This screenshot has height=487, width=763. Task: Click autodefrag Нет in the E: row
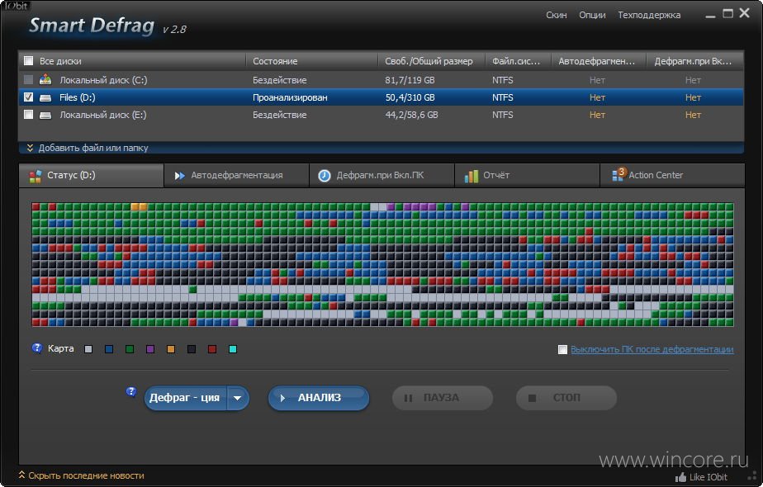pyautogui.click(x=597, y=115)
